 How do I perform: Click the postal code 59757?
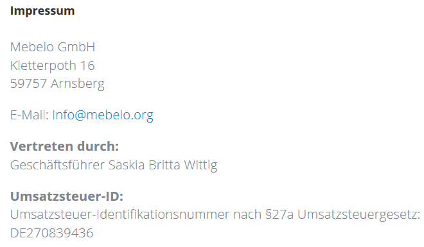pos(28,83)
